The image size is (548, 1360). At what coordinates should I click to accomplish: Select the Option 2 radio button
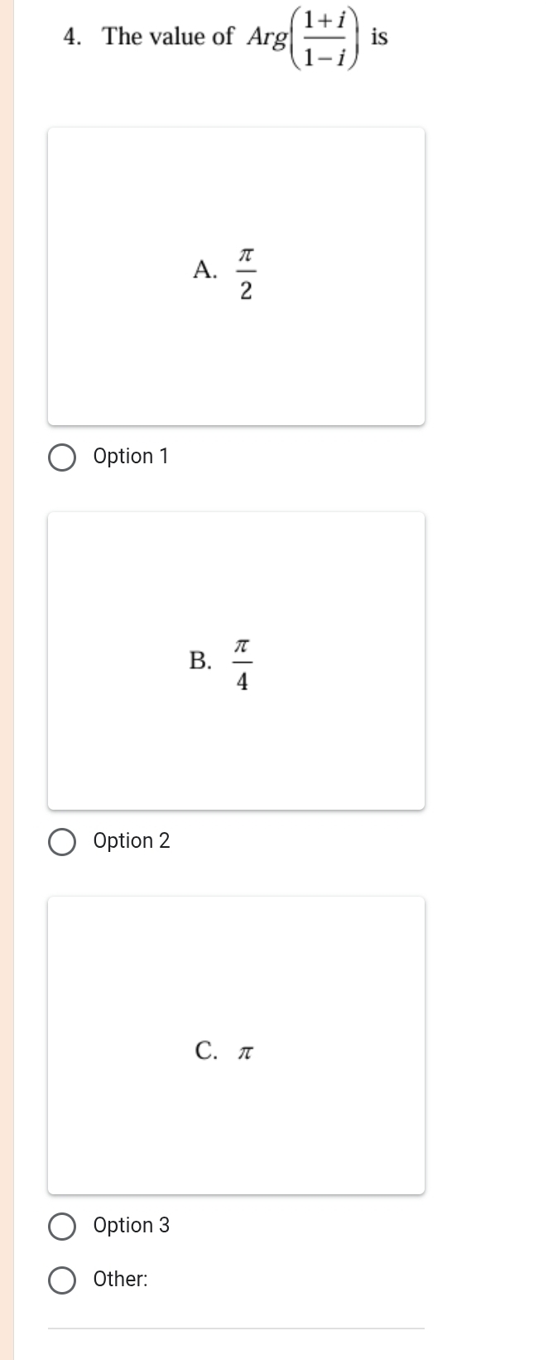62,842
